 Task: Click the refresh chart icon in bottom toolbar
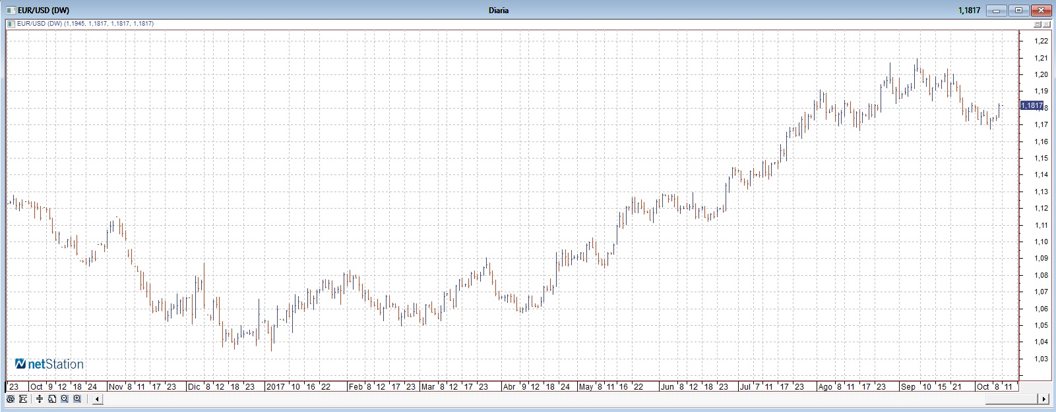pos(11,399)
